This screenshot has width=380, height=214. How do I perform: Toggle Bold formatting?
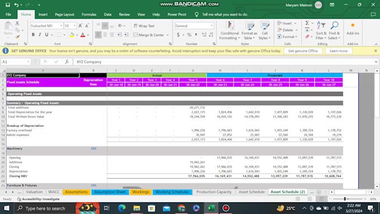[33, 35]
